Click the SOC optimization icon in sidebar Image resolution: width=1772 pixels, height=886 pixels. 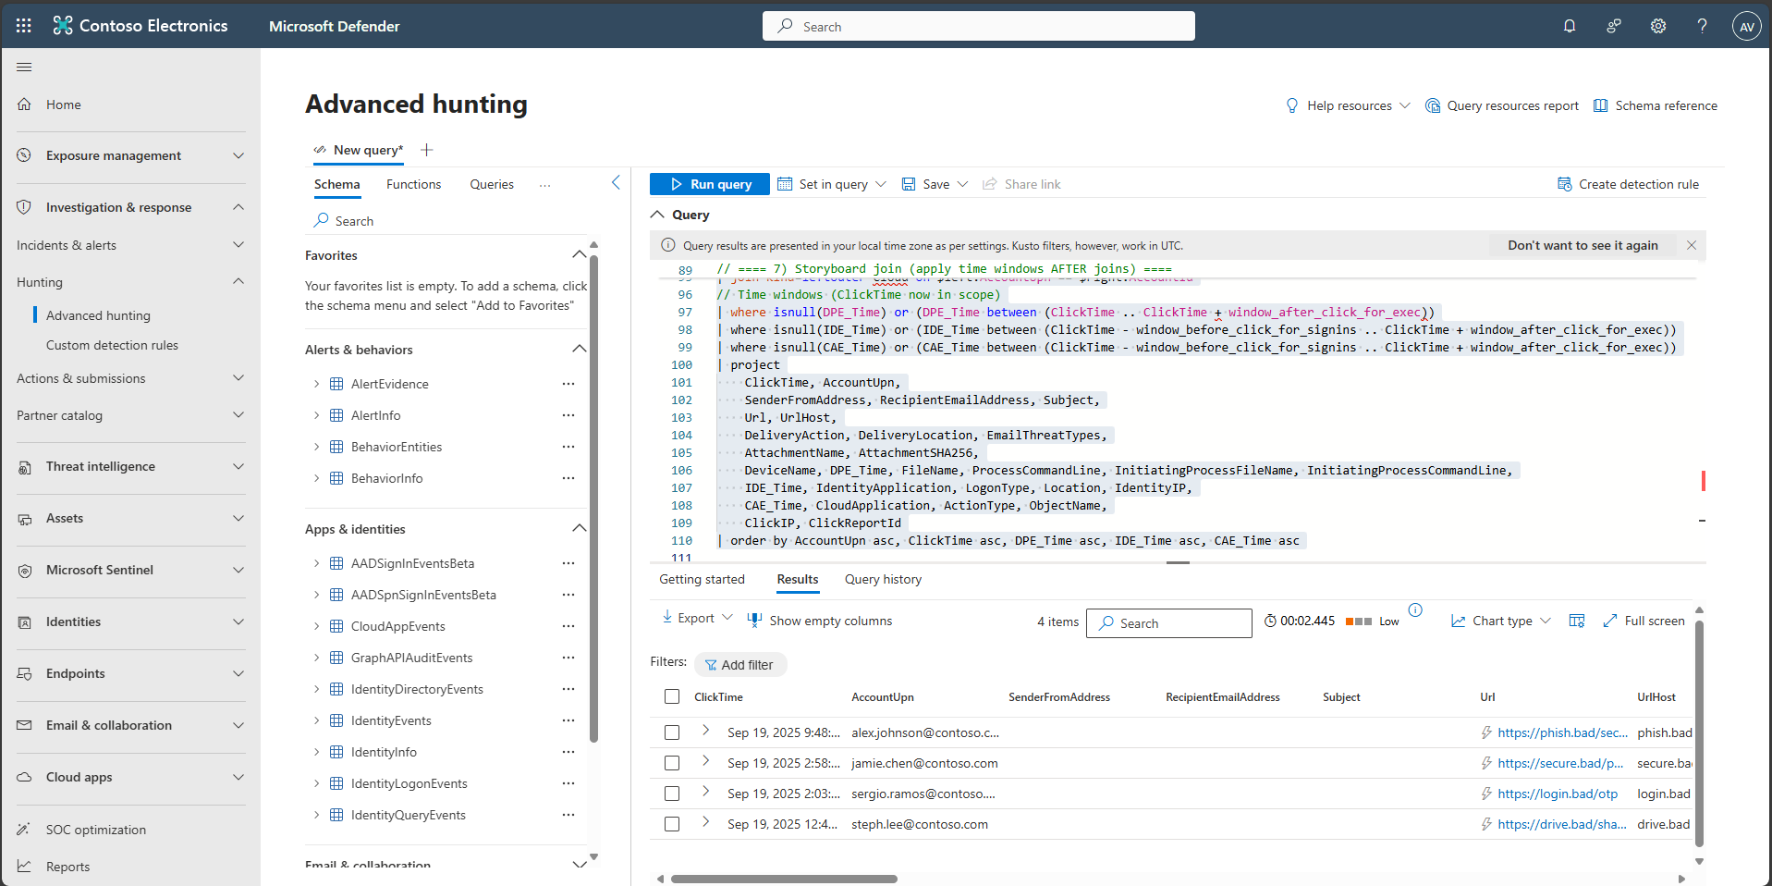[x=25, y=830]
